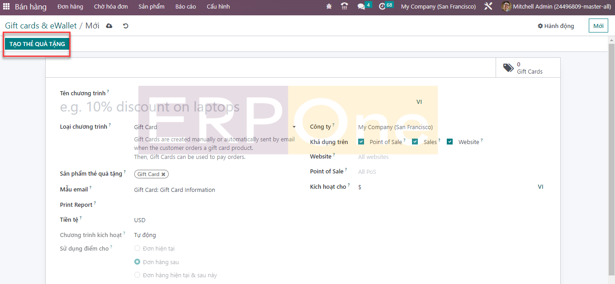This screenshot has height=284, width=615.
Task: Open the Cấu hình menu
Action: [x=218, y=7]
